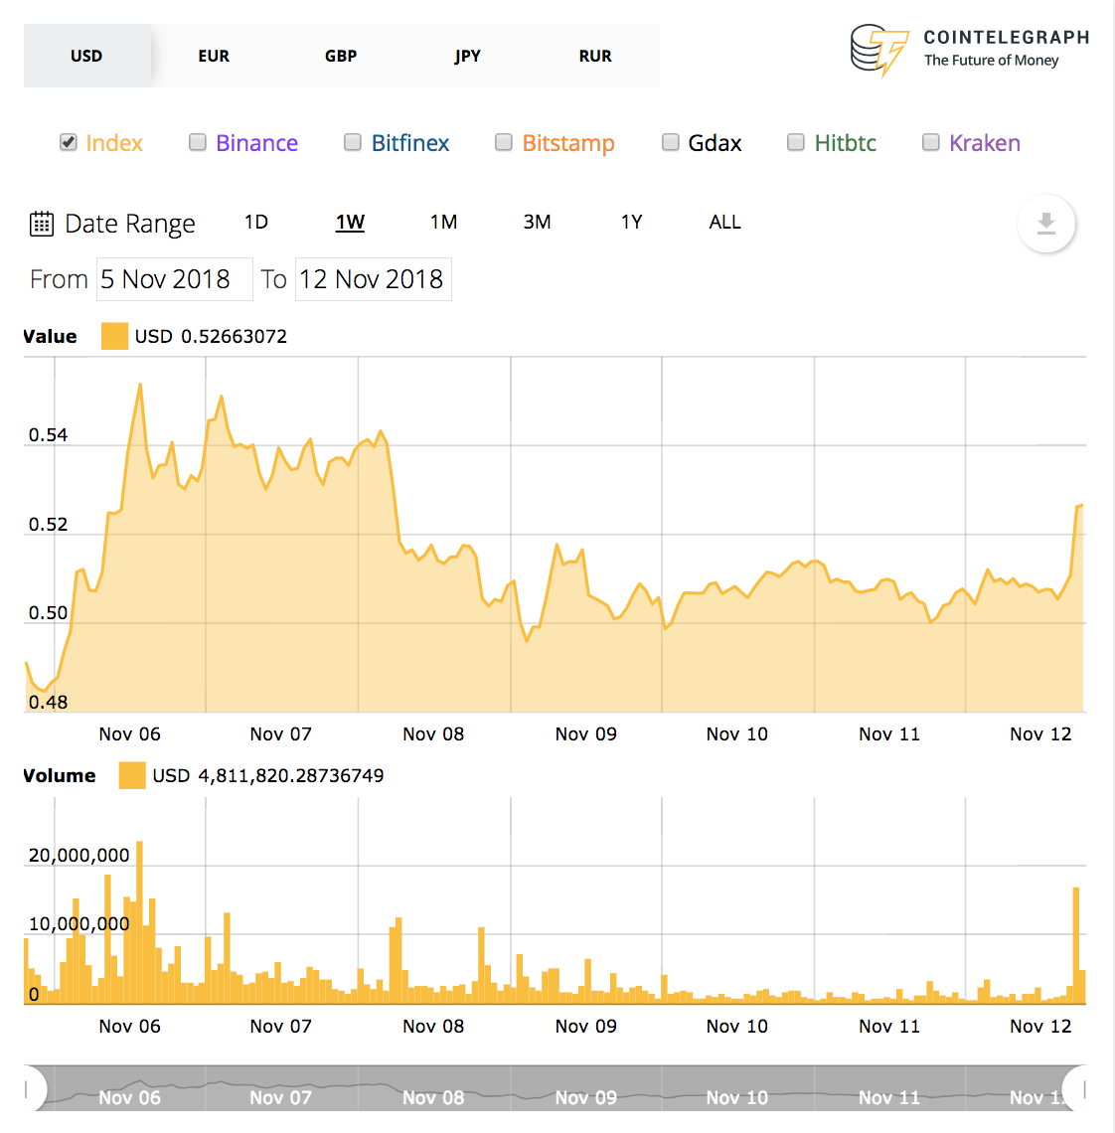
Task: Click the To date field 12 Nov 2018
Action: click(x=373, y=279)
